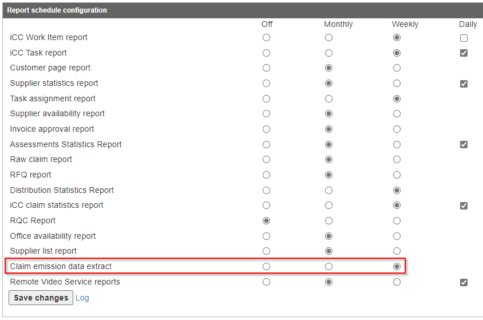Set iCC Work Item report to Off
483x320 pixels.
pos(266,38)
